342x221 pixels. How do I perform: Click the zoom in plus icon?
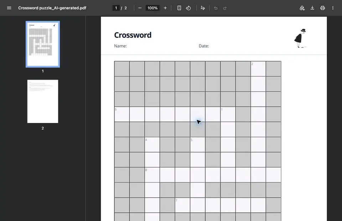click(x=165, y=8)
